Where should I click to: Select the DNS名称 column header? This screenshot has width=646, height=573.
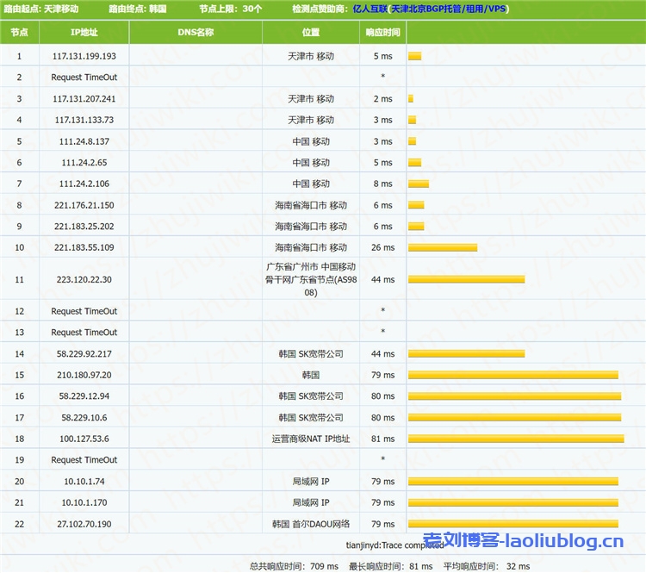point(196,33)
